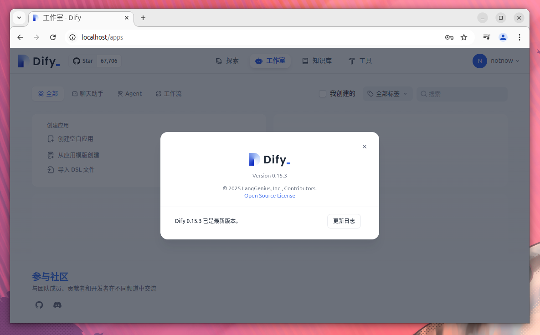
Task: Open the Open Source License link
Action: pos(269,195)
